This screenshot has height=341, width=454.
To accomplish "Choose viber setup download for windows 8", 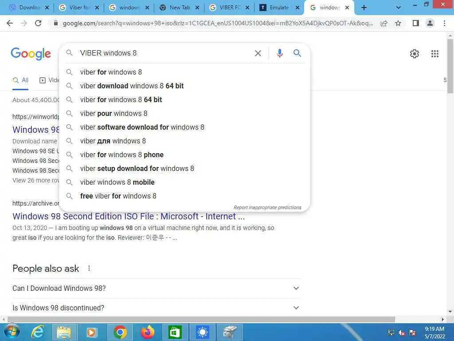I will [x=184, y=168].
